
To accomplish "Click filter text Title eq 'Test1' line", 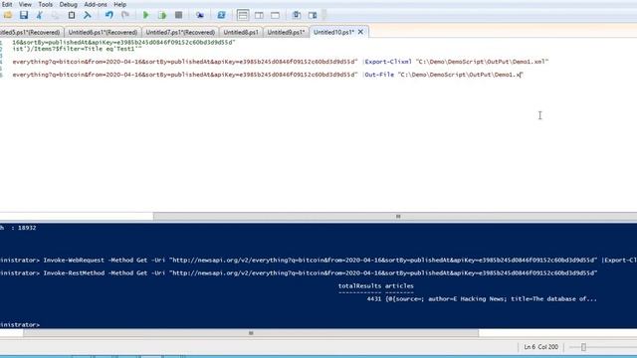I will [x=77, y=49].
